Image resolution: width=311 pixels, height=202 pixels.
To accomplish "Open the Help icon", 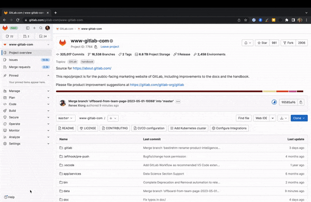I will [9, 197].
